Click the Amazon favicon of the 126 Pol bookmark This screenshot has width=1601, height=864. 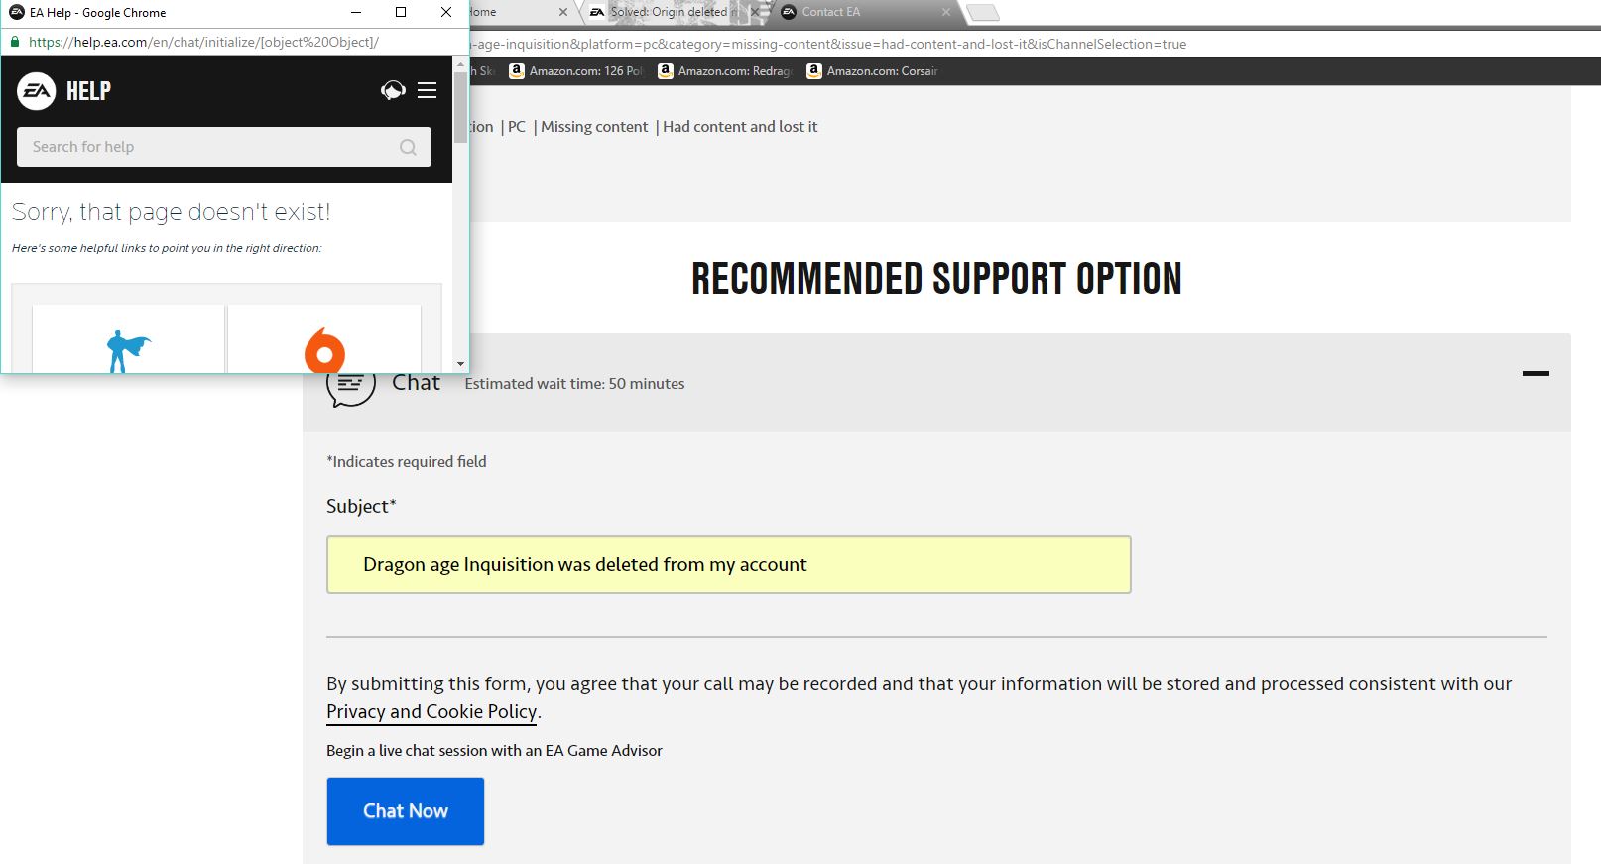[516, 71]
